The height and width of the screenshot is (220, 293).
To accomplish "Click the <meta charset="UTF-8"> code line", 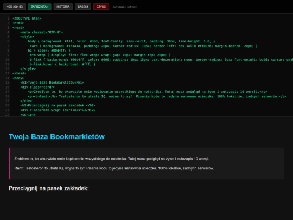I will pyautogui.click(x=41, y=32).
